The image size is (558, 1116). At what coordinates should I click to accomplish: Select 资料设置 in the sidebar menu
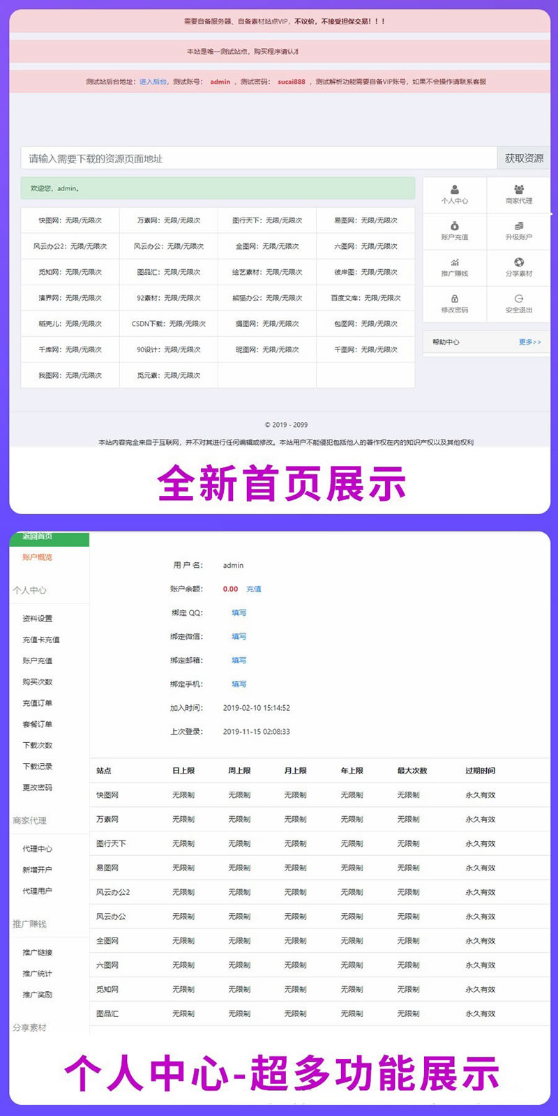click(37, 619)
